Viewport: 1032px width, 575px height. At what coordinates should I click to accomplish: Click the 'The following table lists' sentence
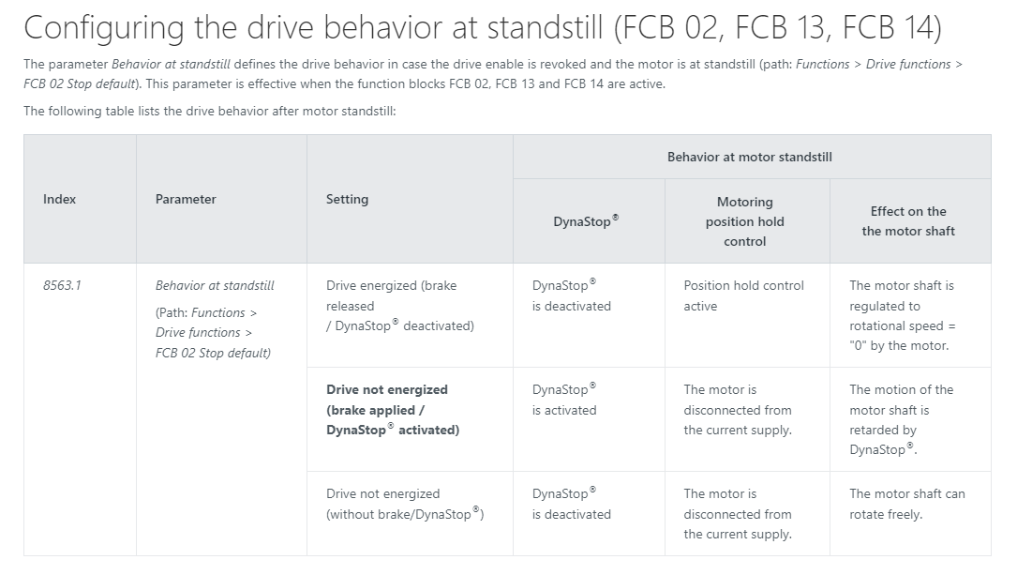[209, 111]
